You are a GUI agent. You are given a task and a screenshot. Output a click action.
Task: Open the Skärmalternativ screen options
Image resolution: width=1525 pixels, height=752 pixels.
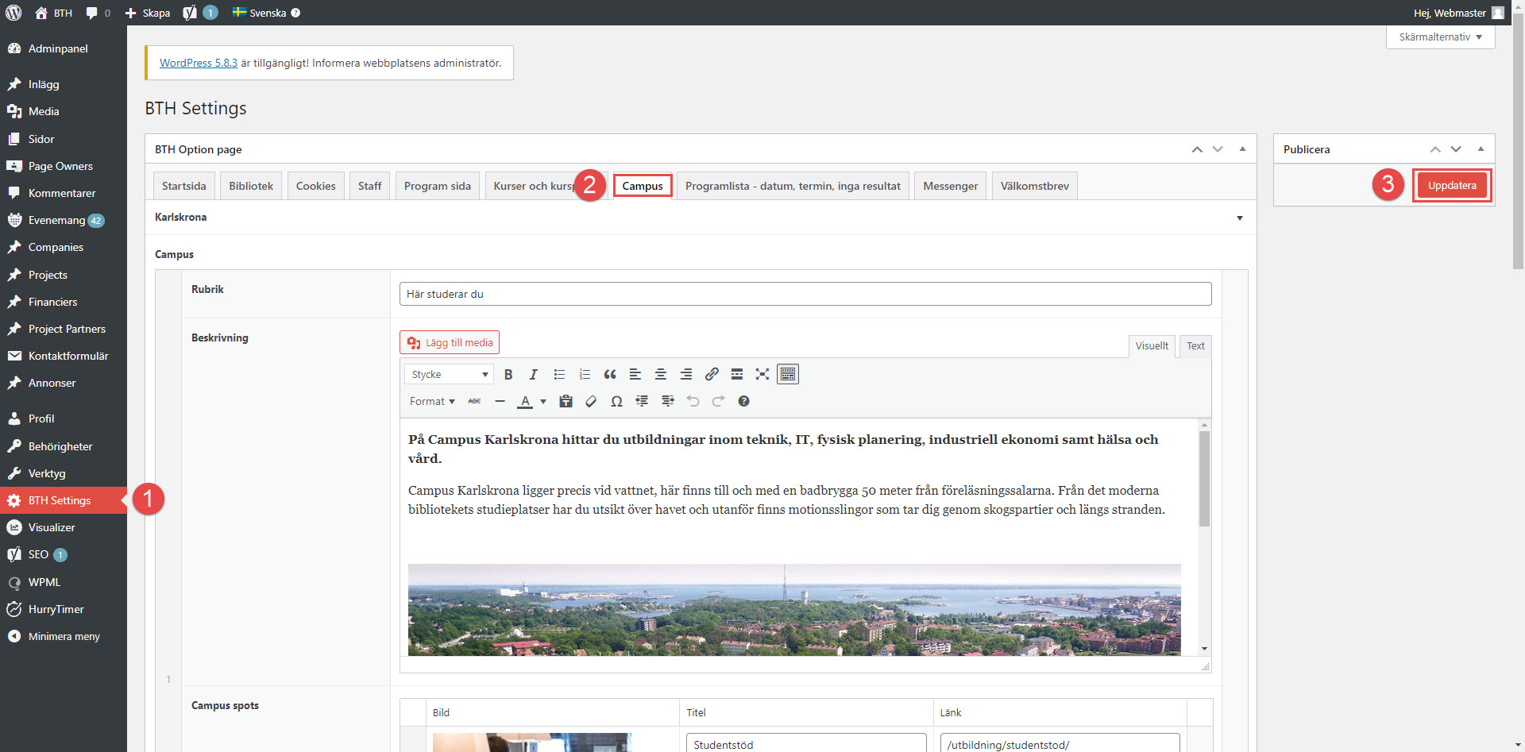(x=1440, y=37)
